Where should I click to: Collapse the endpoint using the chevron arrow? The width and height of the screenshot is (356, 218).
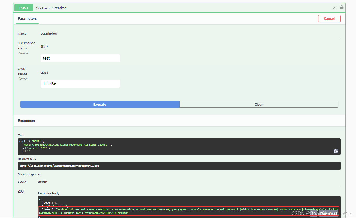[x=334, y=8]
